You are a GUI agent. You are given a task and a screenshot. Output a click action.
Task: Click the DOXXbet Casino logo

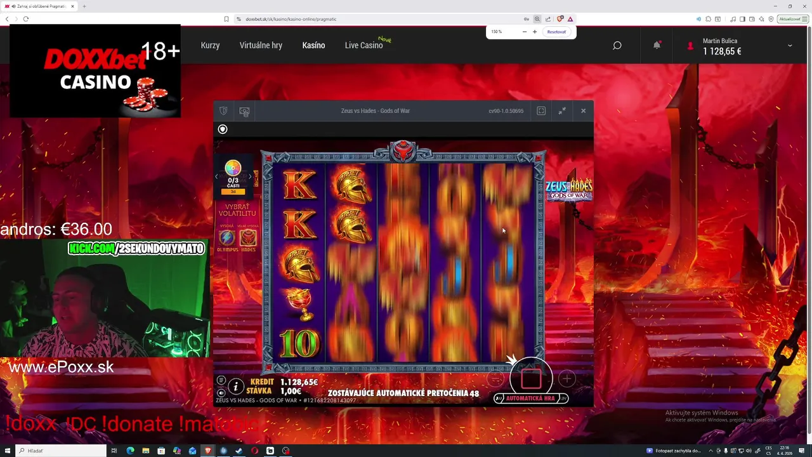click(x=95, y=71)
